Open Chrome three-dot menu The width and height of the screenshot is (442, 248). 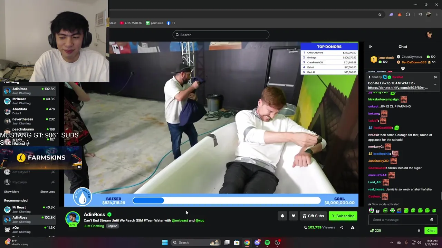pyautogui.click(x=437, y=14)
